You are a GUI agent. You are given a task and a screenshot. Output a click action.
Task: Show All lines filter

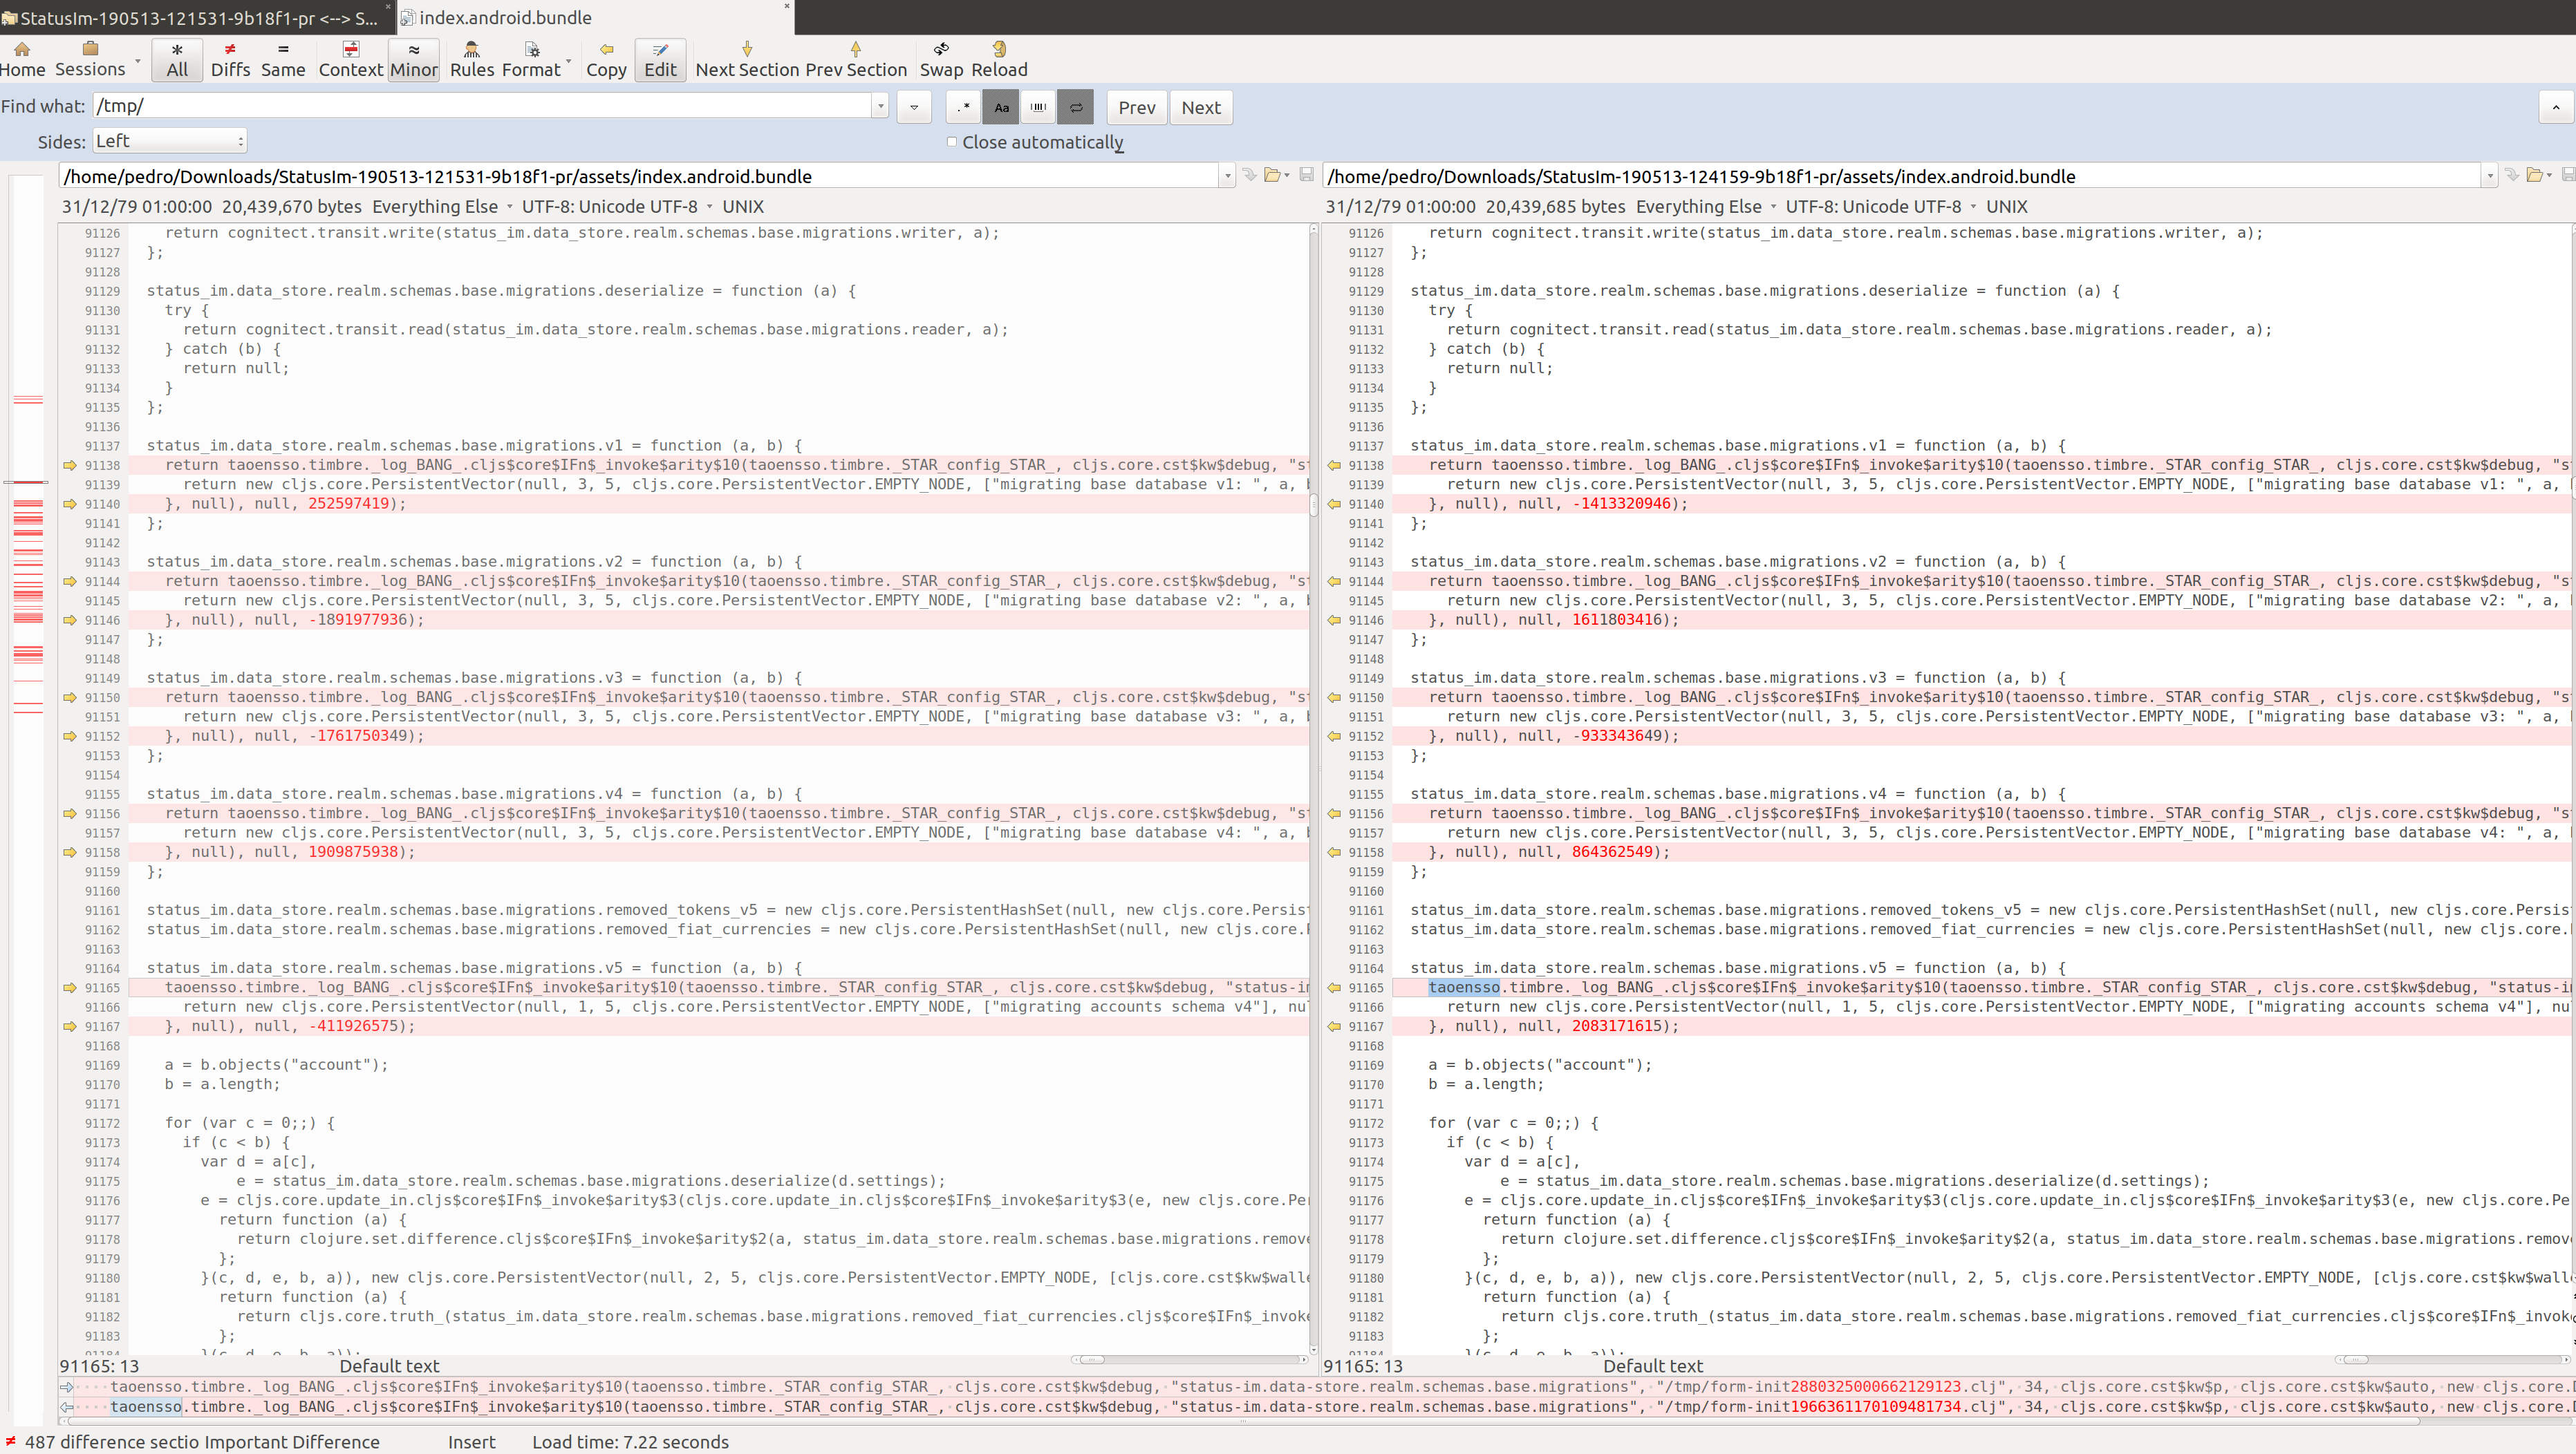(x=177, y=60)
